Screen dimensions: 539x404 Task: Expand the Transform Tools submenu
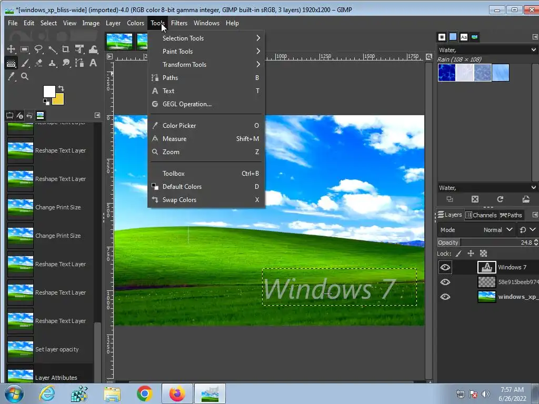coord(206,64)
